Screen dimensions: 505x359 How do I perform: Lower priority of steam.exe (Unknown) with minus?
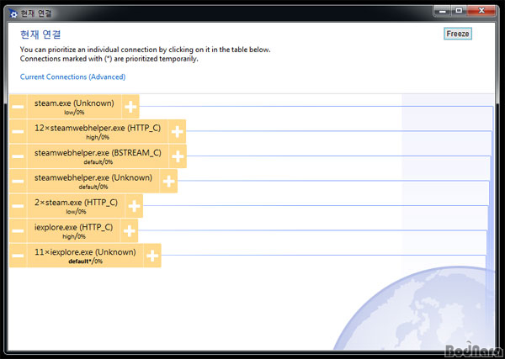click(x=18, y=107)
